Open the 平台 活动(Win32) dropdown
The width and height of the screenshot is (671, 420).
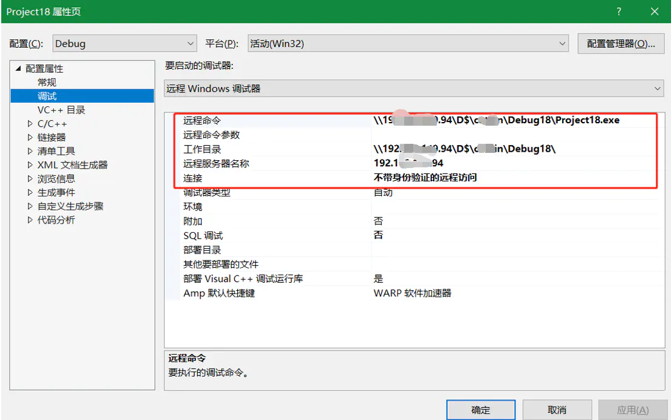point(408,44)
